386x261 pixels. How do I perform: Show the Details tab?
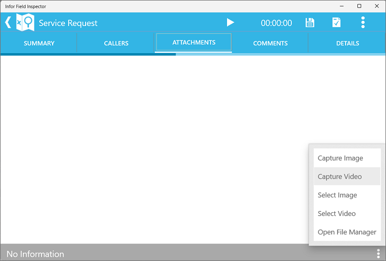pyautogui.click(x=347, y=43)
